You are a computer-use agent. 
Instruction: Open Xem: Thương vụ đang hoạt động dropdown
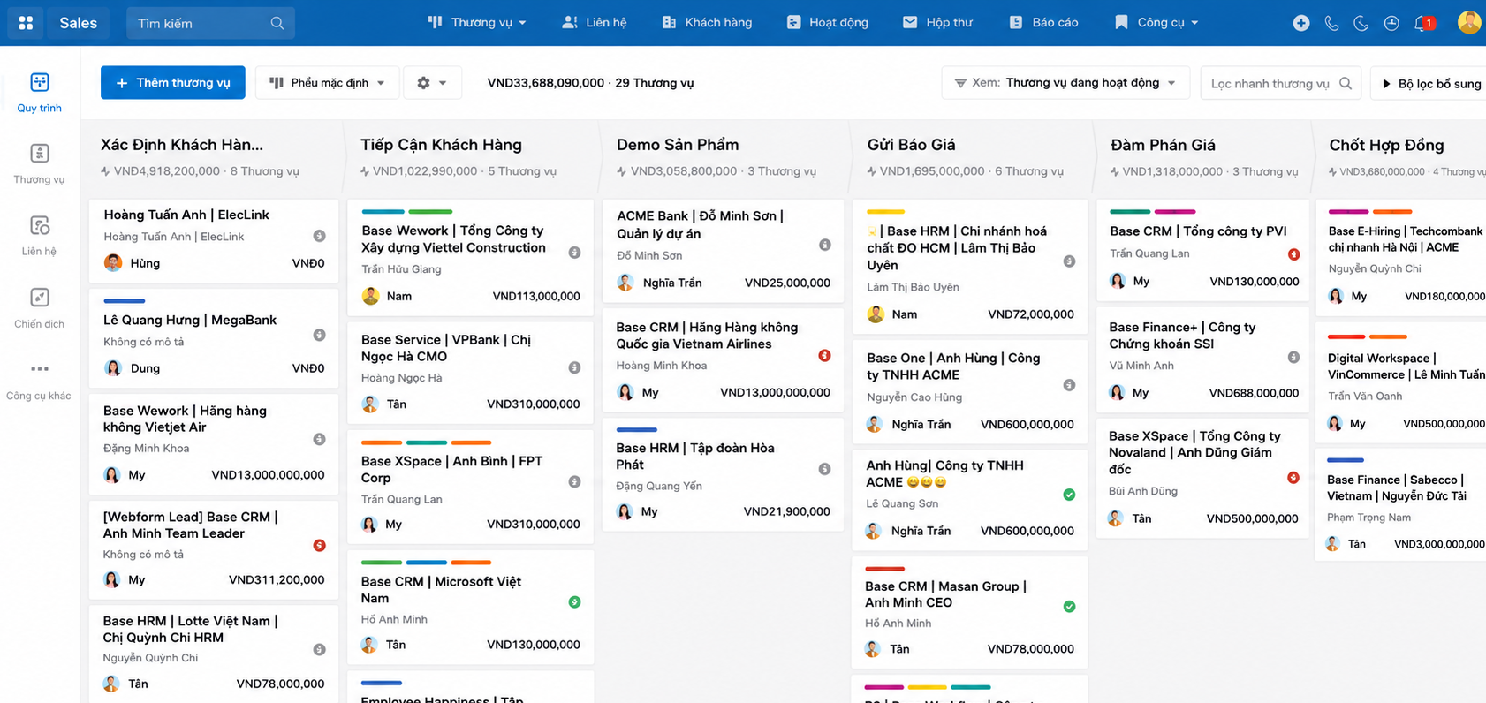1065,83
